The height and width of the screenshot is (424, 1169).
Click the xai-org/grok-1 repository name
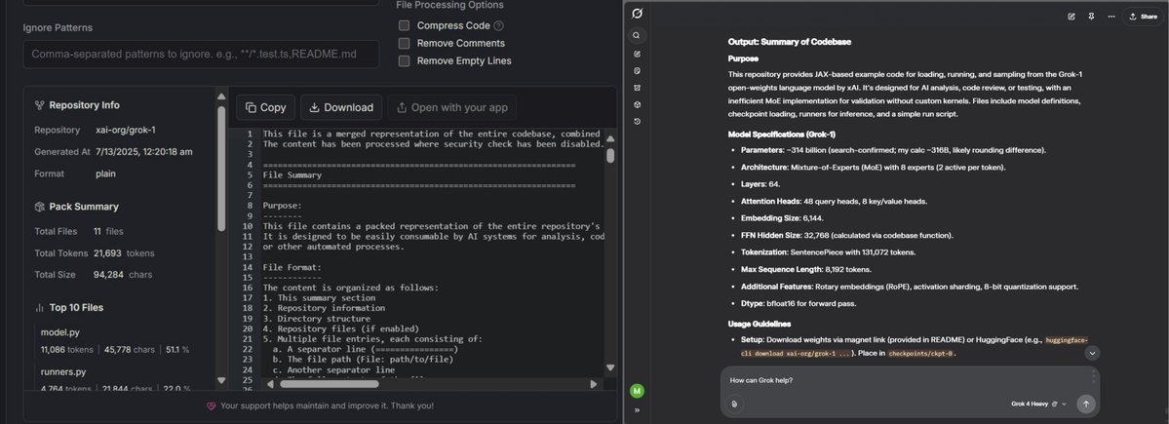click(126, 130)
